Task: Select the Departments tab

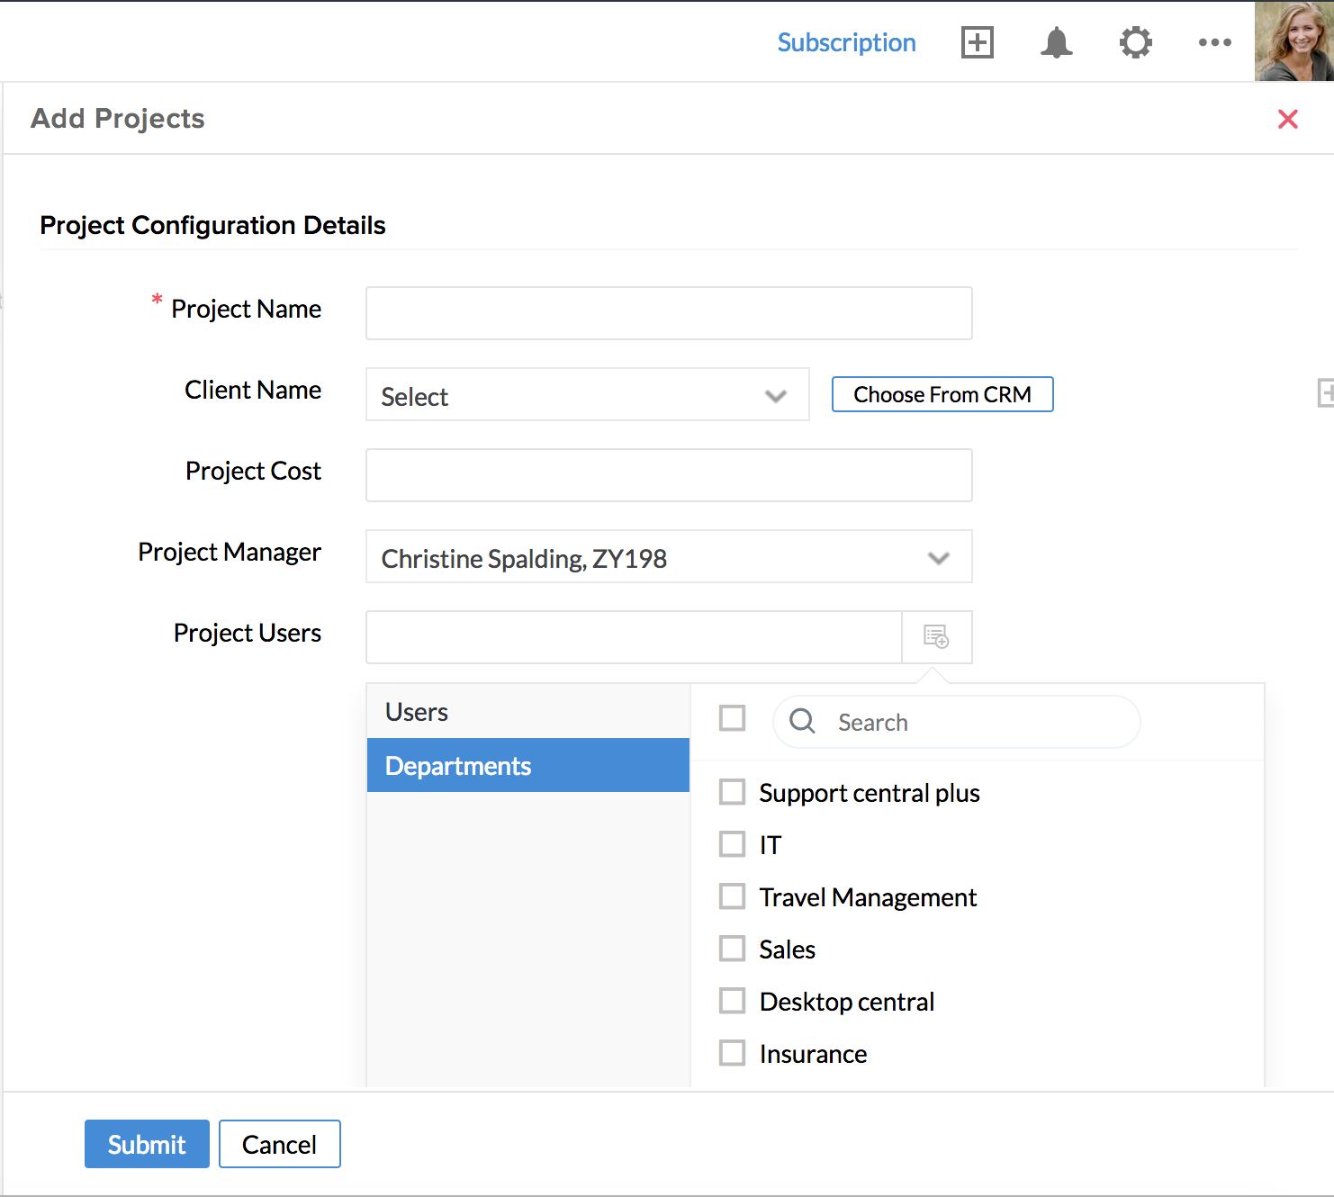Action: [527, 766]
